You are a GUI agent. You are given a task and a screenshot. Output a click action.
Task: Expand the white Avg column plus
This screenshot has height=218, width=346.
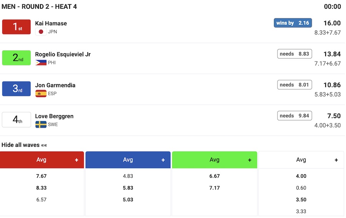click(x=336, y=160)
